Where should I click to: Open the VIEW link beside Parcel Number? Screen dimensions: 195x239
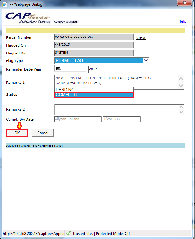pyautogui.click(x=141, y=38)
